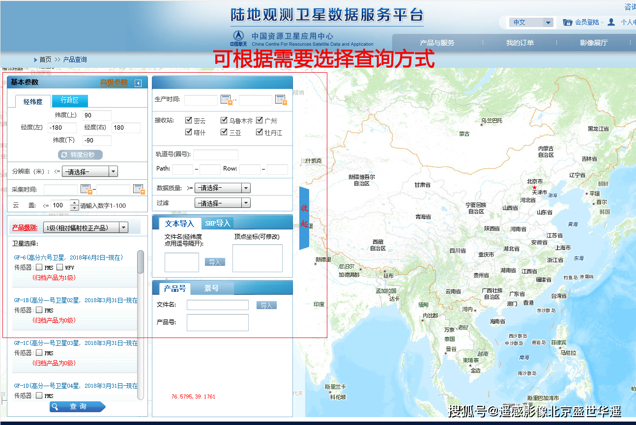Click the 个人中心 user icon

click(x=611, y=22)
